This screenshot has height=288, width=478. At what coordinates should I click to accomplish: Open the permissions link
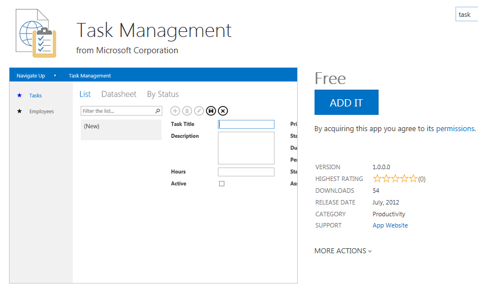455,129
